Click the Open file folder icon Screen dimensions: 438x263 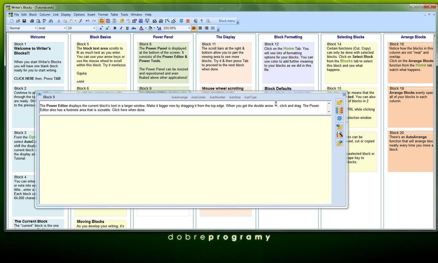(x=18, y=21)
